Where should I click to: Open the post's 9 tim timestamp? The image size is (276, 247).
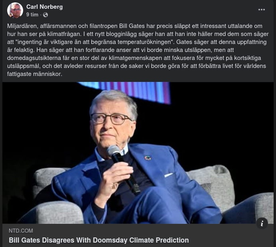coord(32,15)
